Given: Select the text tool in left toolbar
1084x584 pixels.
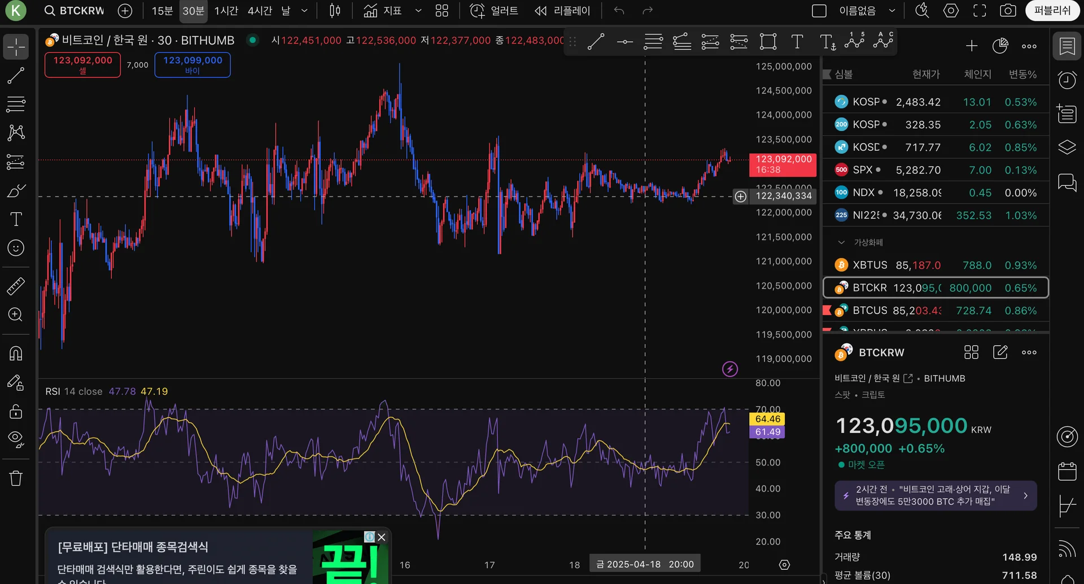Looking at the screenshot, I should tap(16, 219).
